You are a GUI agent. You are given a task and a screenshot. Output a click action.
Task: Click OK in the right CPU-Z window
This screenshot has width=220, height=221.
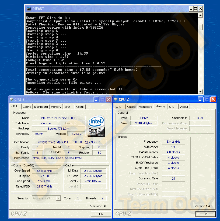205,214
